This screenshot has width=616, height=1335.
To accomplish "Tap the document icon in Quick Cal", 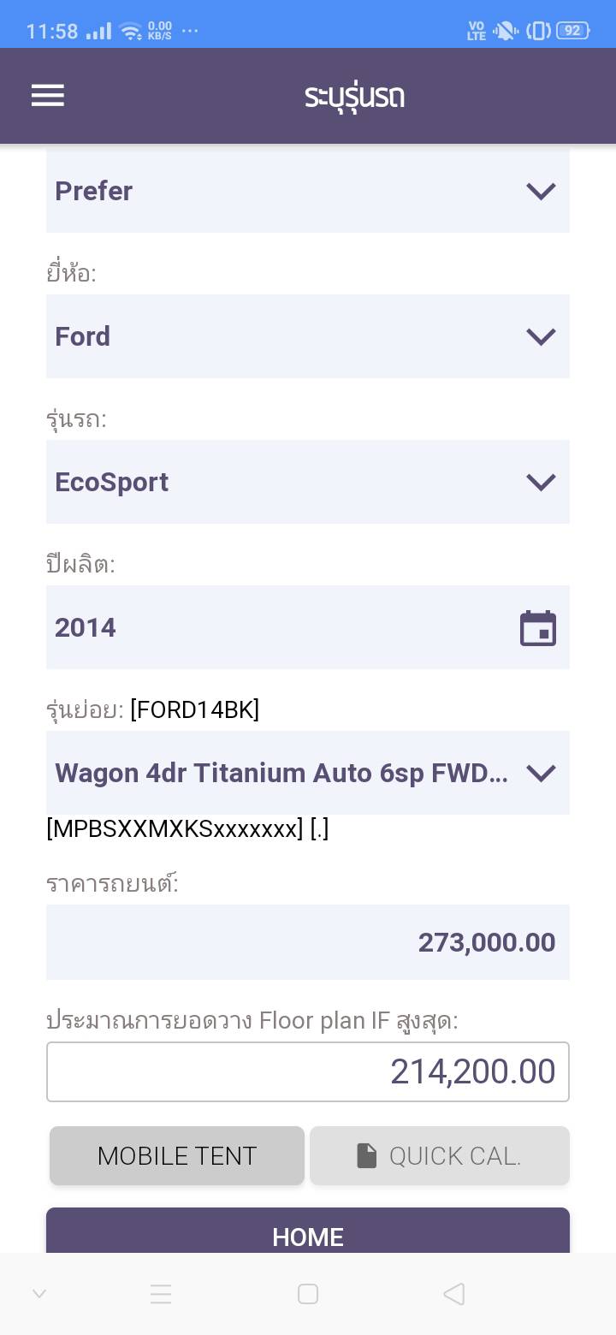I will [x=367, y=1156].
